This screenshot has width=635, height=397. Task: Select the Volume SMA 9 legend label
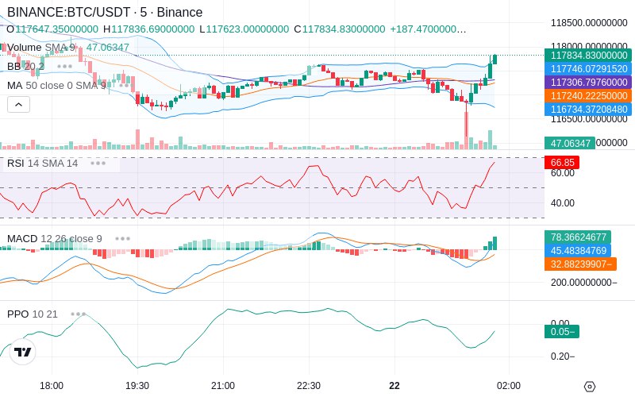(x=41, y=48)
